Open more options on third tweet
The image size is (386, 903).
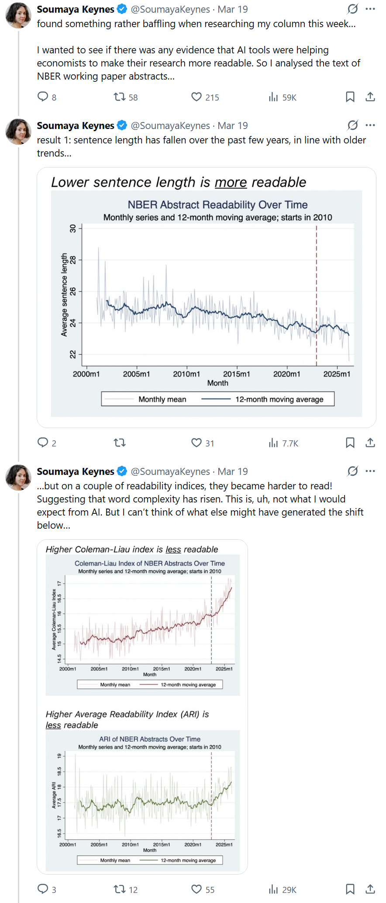370,471
